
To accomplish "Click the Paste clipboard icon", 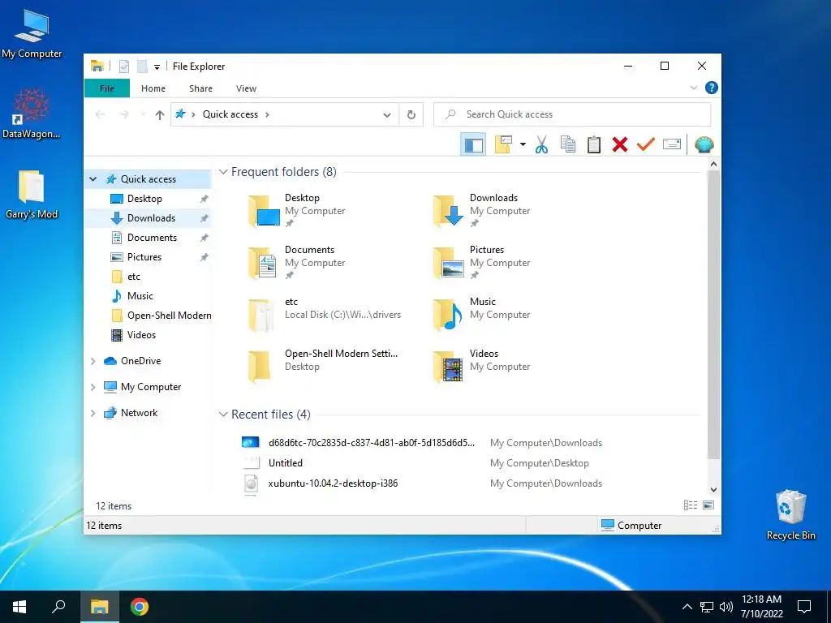I will point(593,144).
